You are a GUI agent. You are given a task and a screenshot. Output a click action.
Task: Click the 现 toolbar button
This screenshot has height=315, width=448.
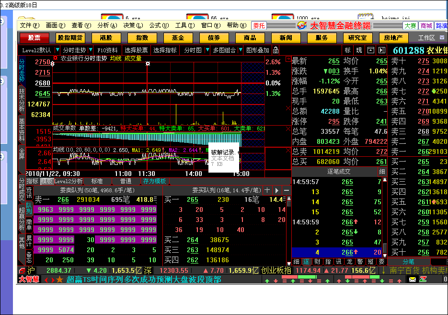click(x=359, y=50)
